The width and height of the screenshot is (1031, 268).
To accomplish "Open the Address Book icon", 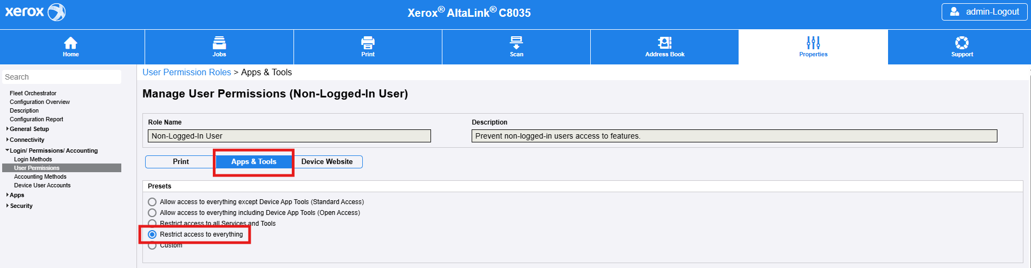I will point(664,43).
